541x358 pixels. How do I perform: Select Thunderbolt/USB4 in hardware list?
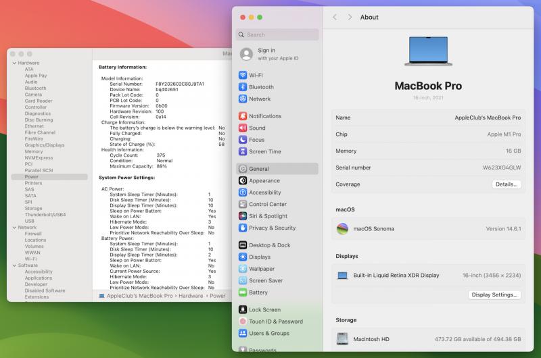pos(45,214)
